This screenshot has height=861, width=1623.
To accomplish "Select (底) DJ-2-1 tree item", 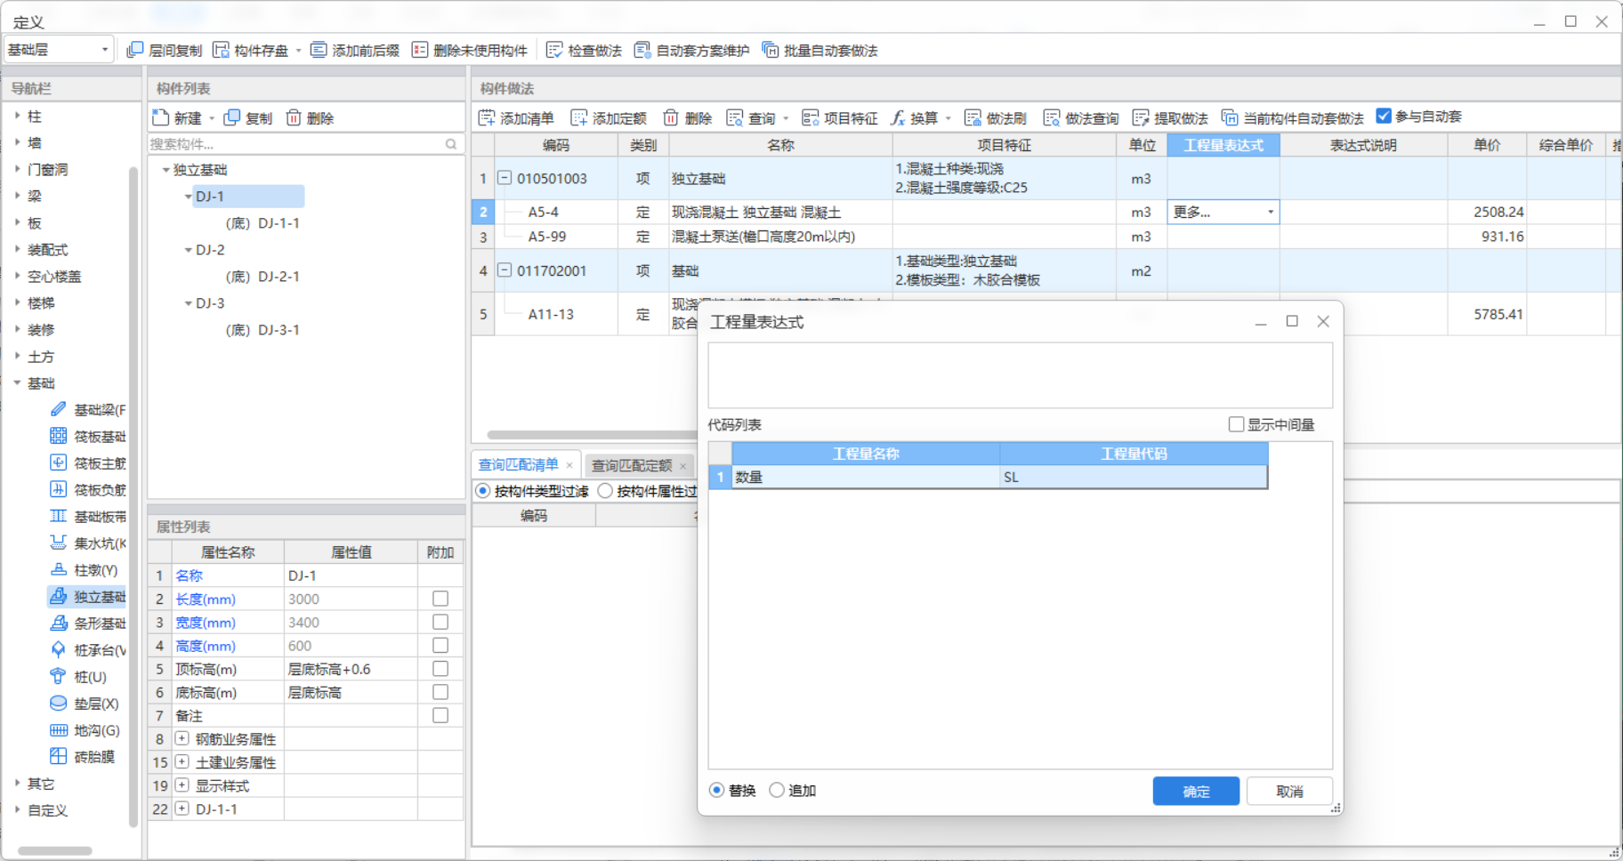I will [262, 277].
